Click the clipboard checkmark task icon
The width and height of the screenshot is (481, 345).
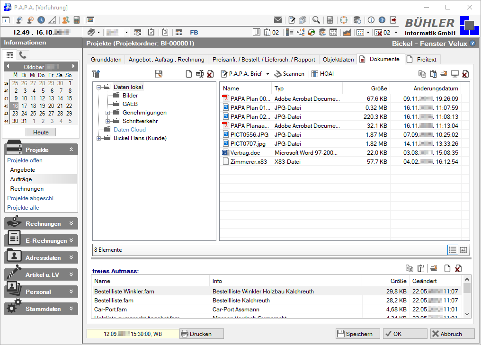pos(151,32)
